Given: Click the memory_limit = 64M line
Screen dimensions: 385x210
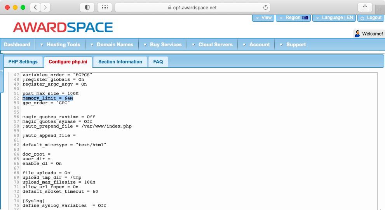Looking at the screenshot, I should (x=48, y=98).
